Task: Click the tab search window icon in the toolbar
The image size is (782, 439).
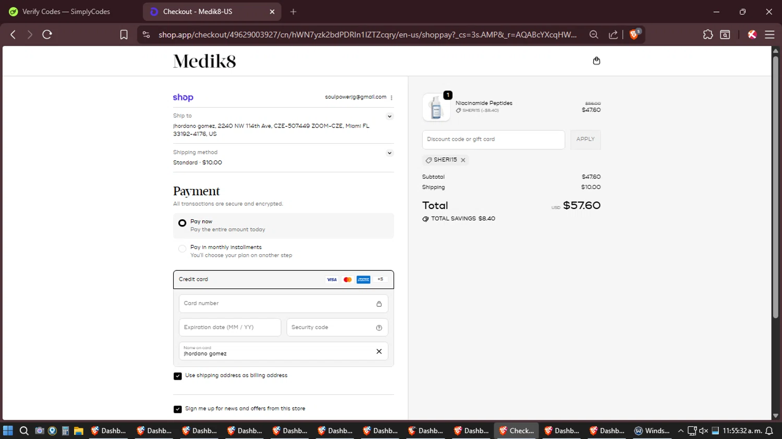Action: tap(725, 34)
